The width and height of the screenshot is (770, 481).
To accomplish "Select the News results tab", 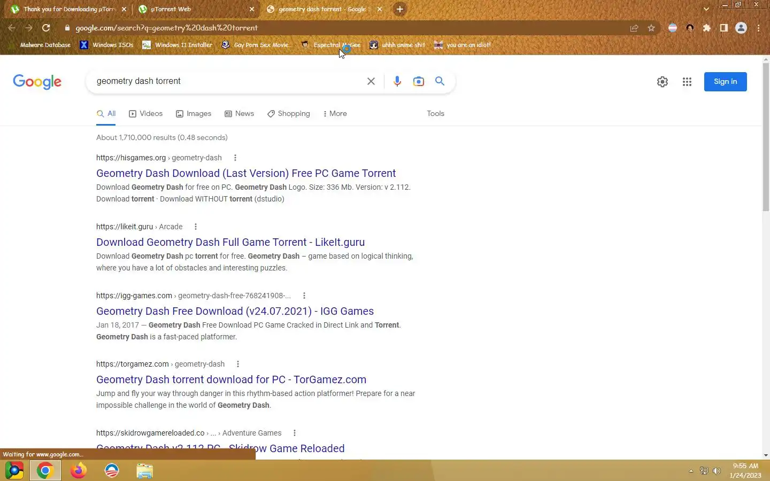I will (x=239, y=114).
